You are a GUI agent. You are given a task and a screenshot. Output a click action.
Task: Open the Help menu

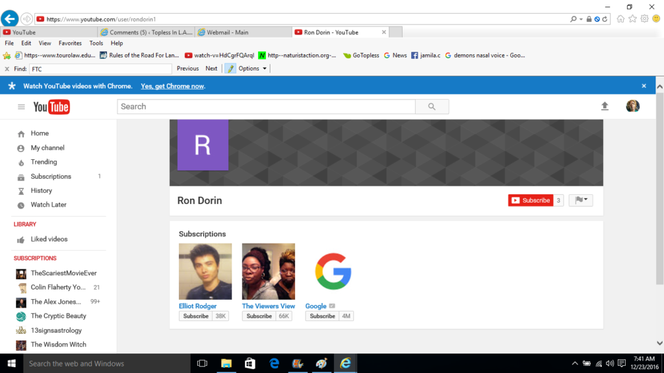[x=117, y=43]
